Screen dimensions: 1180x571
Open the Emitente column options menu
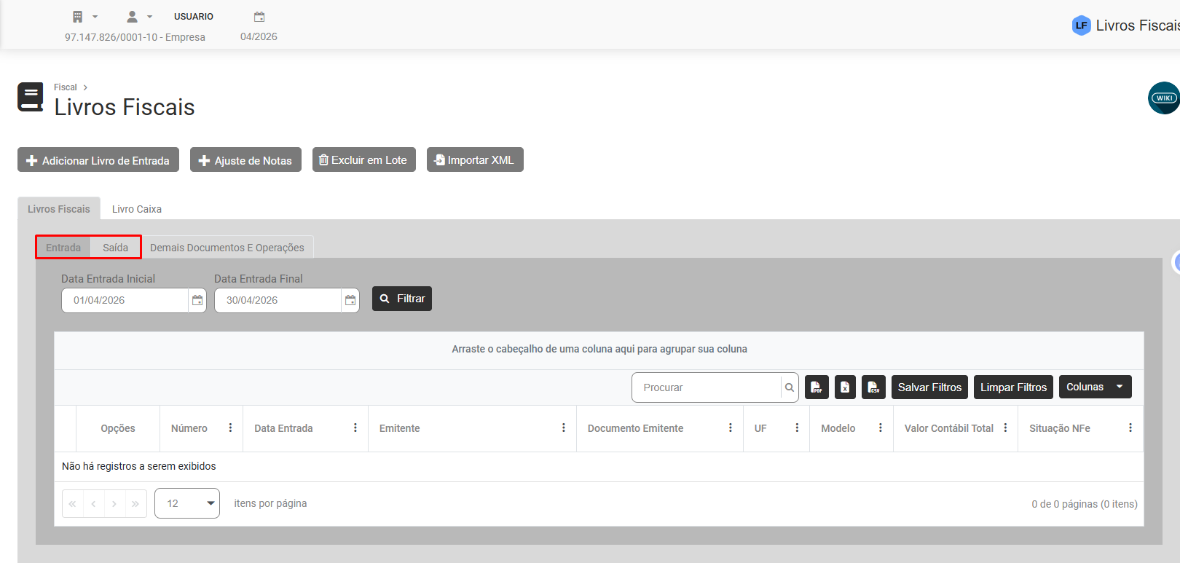pos(564,428)
